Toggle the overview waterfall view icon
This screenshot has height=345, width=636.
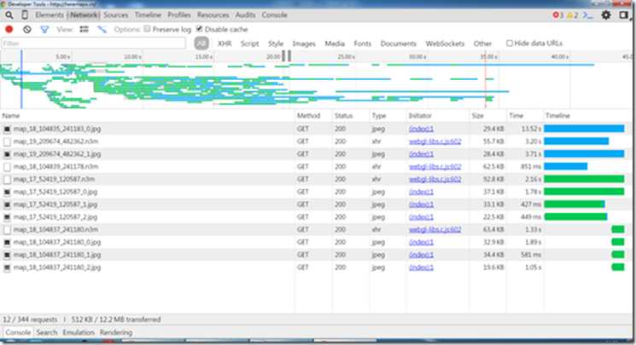[x=102, y=29]
